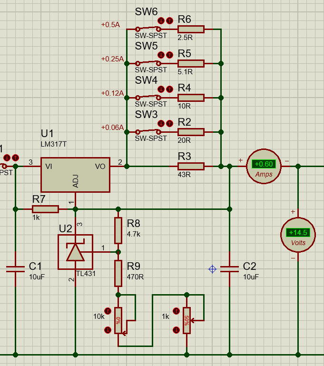Select the LM317T regulator U1 body
The image size is (324, 366).
point(75,175)
